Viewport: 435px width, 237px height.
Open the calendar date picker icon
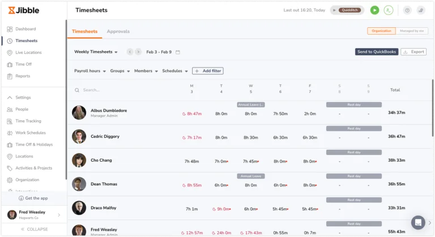[x=178, y=52]
